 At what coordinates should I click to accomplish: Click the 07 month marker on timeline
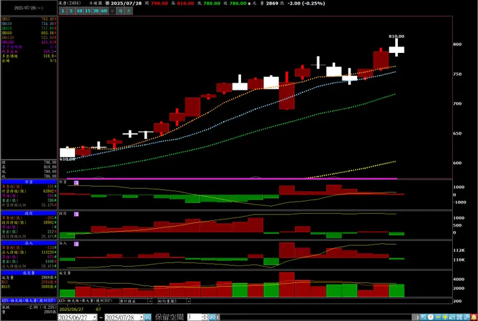click(98, 309)
